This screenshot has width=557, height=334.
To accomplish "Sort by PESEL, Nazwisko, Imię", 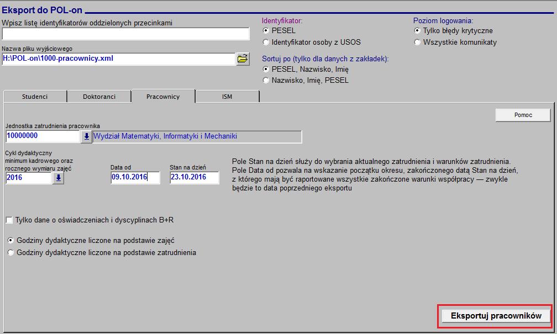I will [x=266, y=69].
